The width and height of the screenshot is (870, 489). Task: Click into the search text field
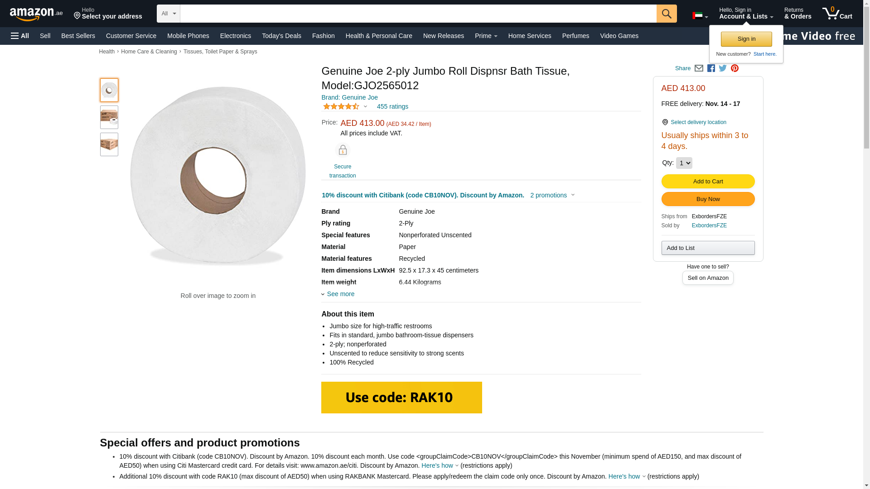pos(418,14)
